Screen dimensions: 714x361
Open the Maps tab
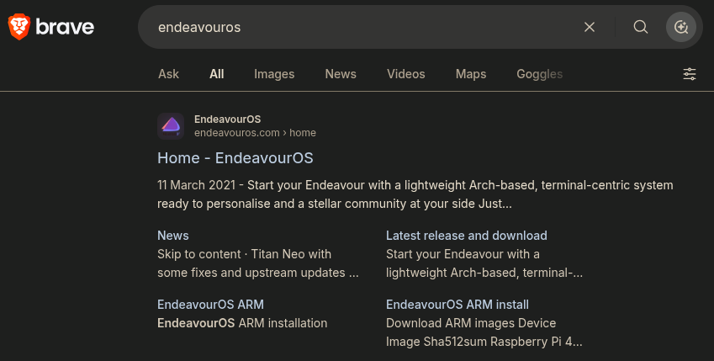[471, 74]
